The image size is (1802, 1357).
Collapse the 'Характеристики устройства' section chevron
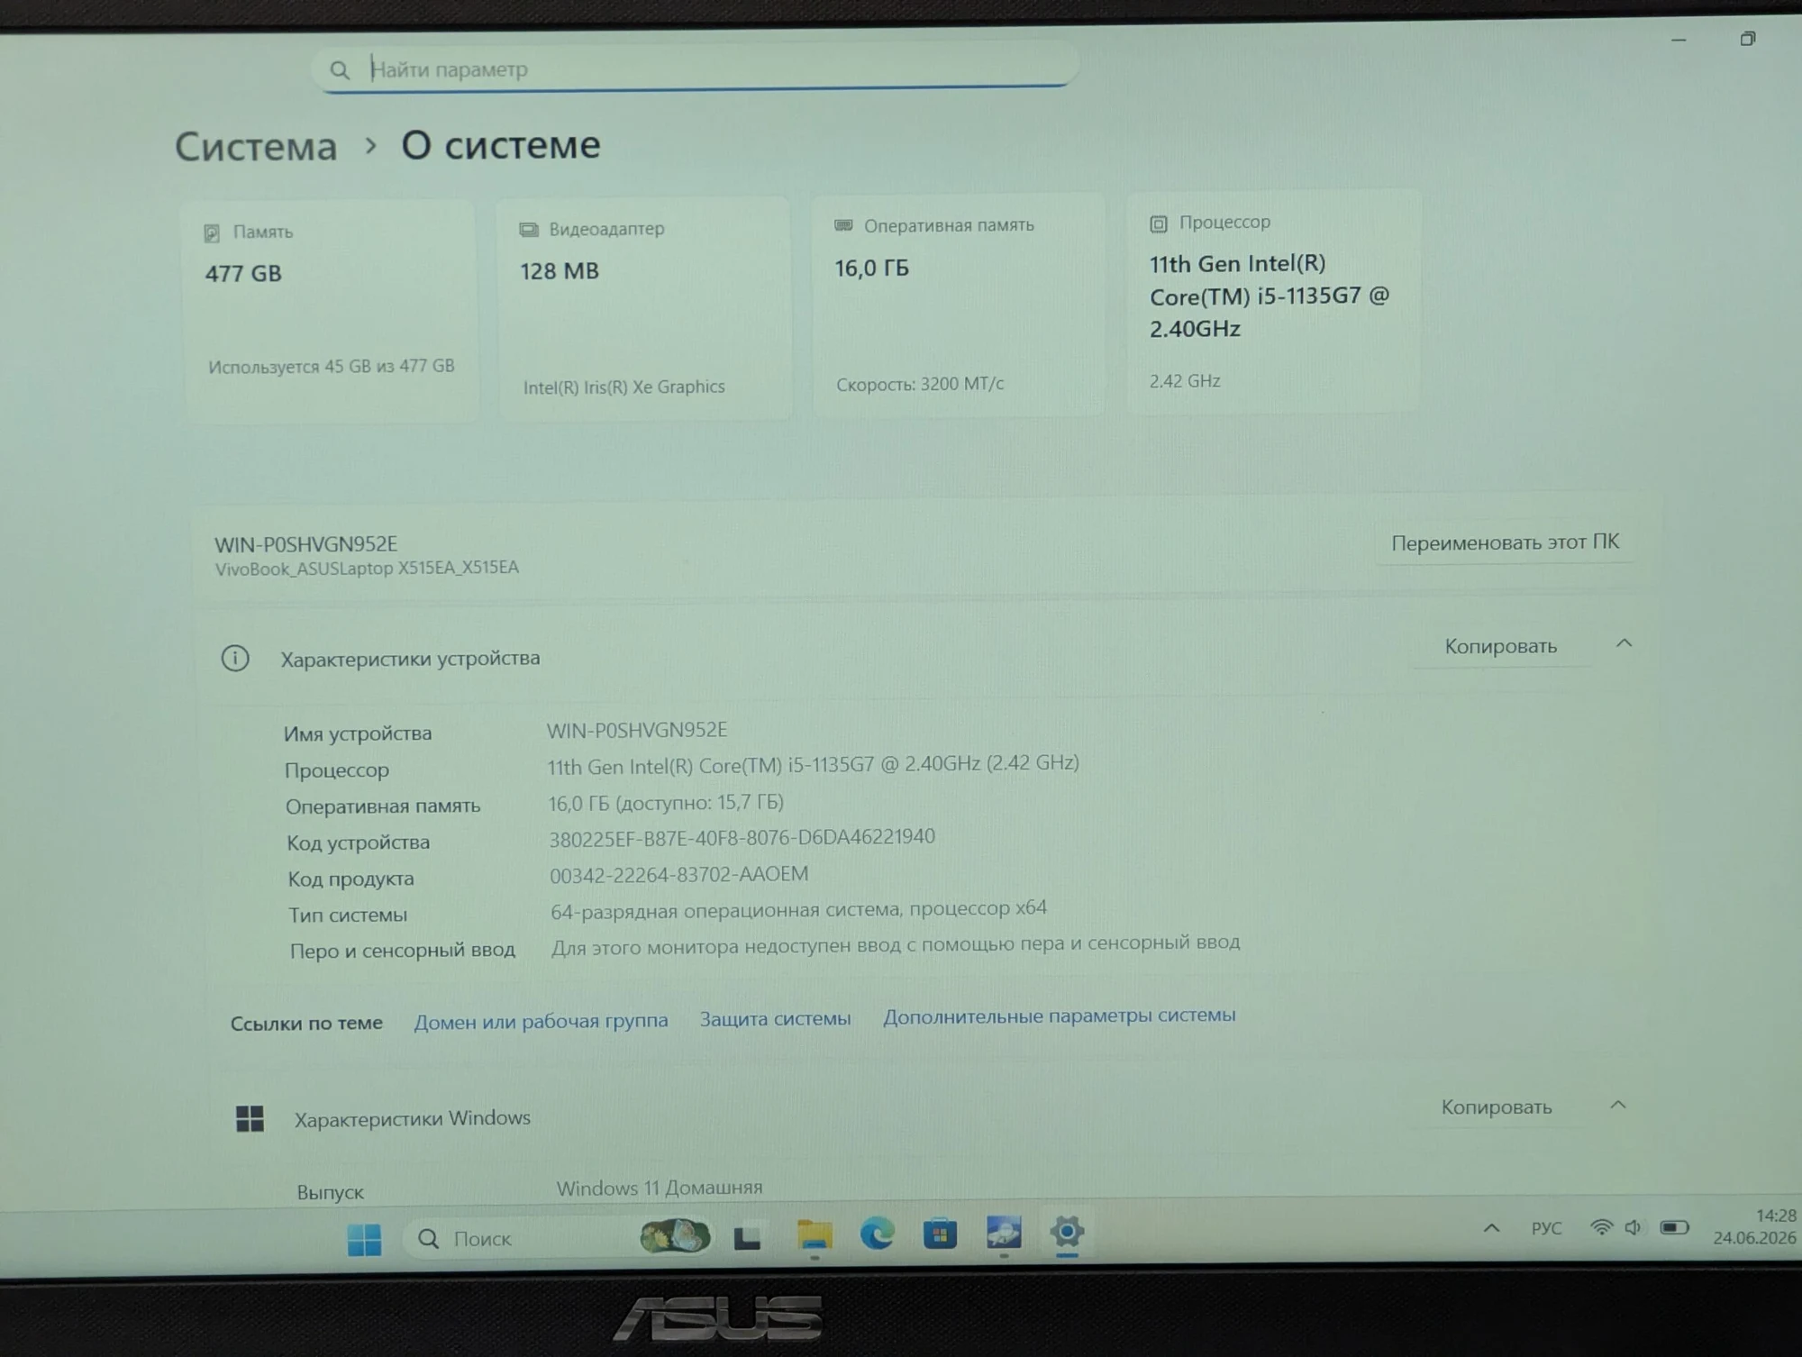pyautogui.click(x=1624, y=643)
